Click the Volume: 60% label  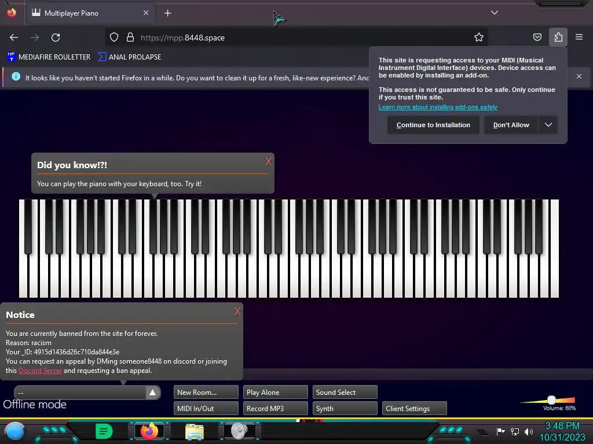[x=559, y=408]
